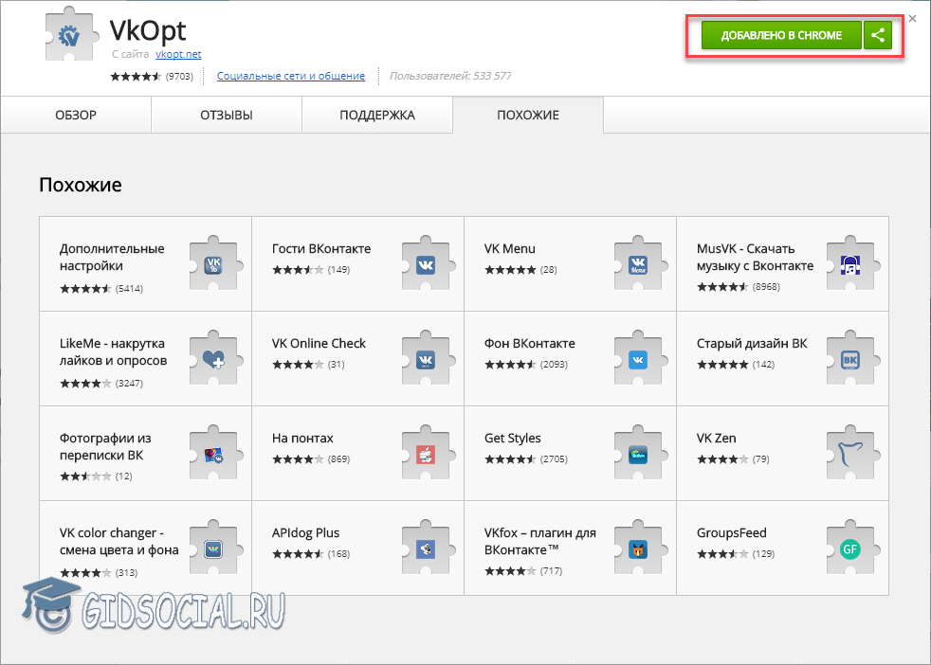Open the Отзывы tab

coord(227,116)
